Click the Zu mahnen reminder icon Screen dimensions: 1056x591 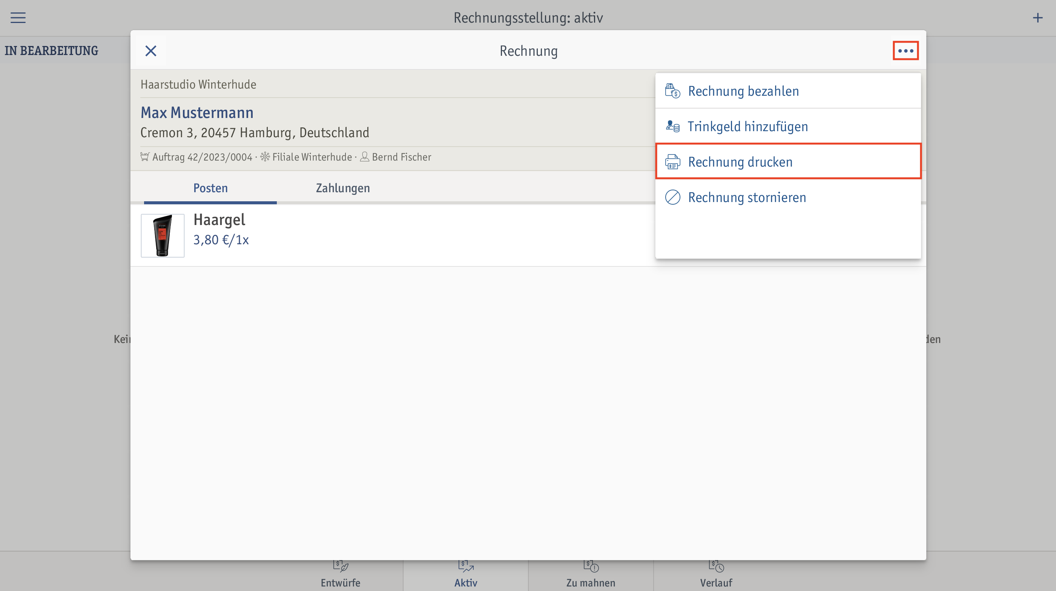click(591, 566)
